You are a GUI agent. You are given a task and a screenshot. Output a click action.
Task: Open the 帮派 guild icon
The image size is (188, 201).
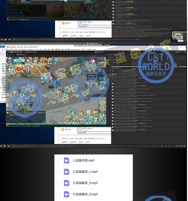click(96, 120)
